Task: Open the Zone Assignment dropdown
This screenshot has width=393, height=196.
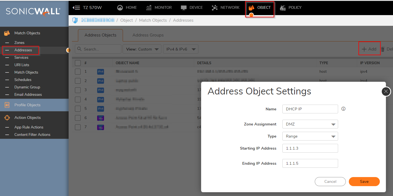Action: coord(310,124)
